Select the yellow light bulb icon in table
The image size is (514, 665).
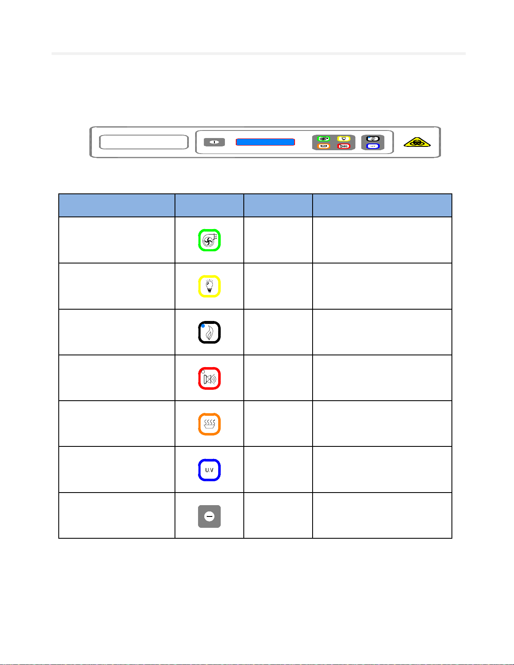pos(209,286)
